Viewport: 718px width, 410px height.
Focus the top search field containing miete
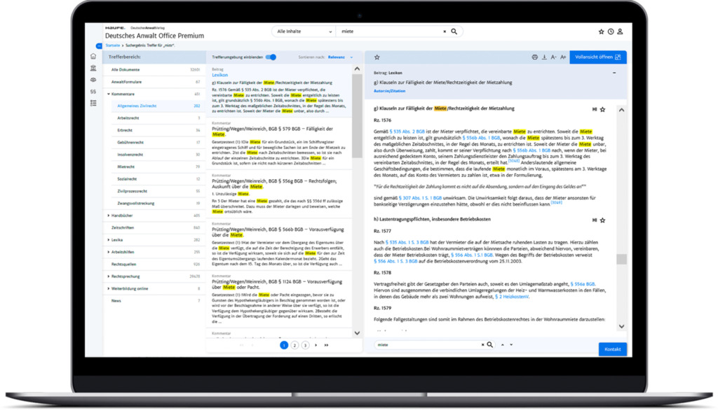tap(391, 31)
